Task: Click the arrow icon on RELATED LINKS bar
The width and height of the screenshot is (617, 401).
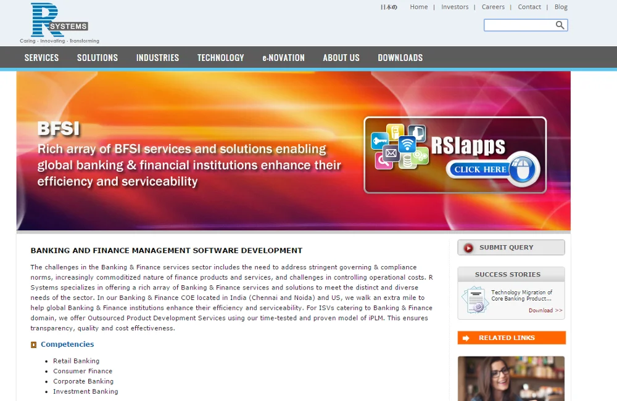Action: tap(465, 338)
